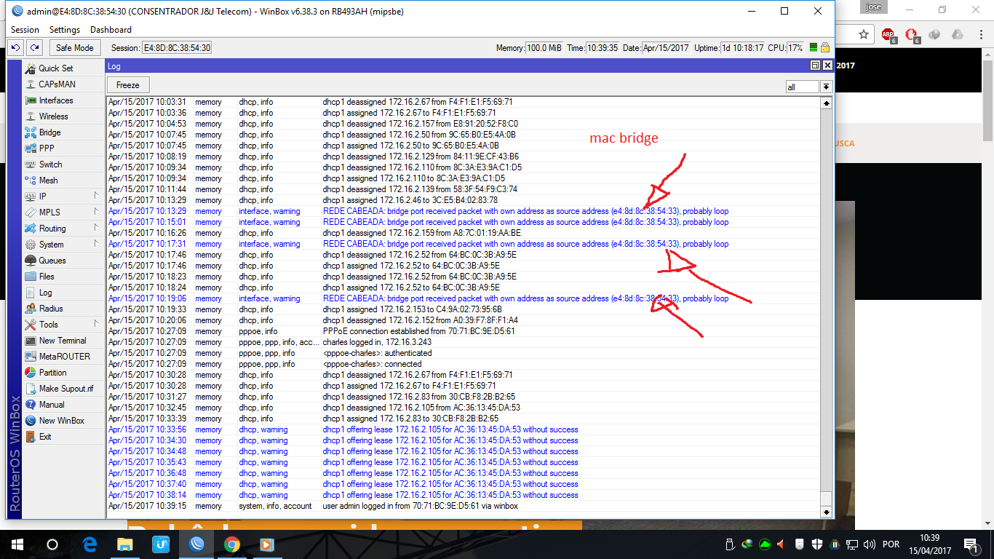
Task: Click the AdBlock Plus extension icon in Chrome
Action: pos(888,35)
